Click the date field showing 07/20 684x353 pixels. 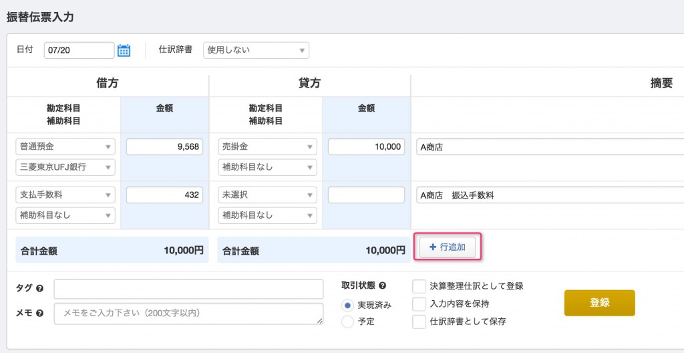pos(79,50)
